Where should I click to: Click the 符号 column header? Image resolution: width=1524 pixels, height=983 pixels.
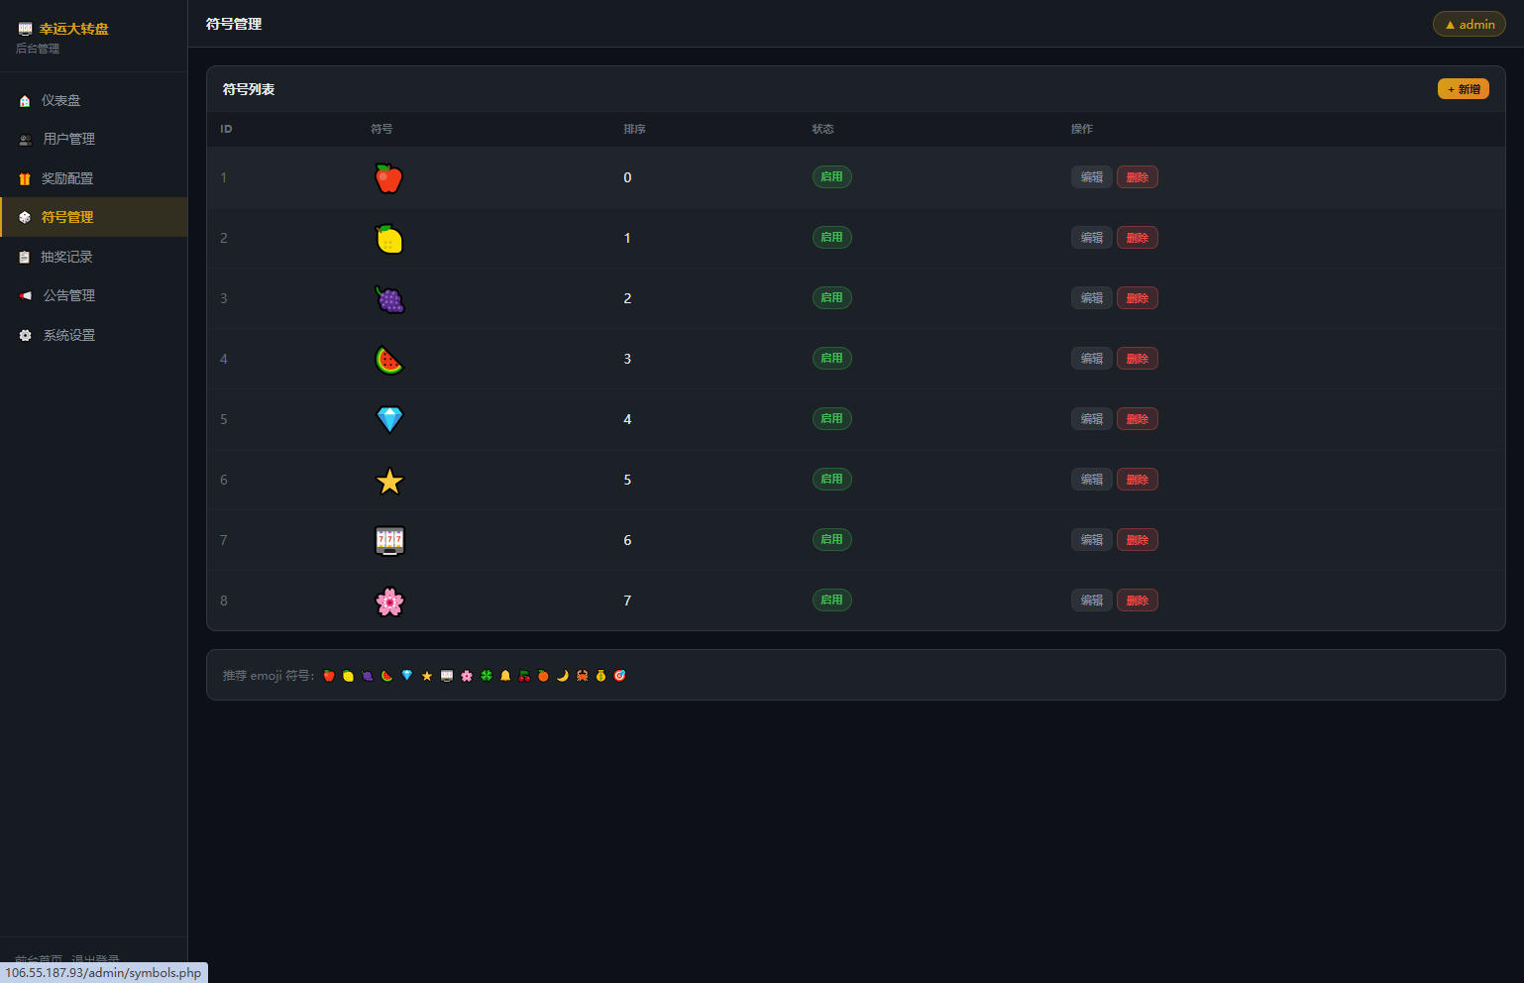pos(381,129)
